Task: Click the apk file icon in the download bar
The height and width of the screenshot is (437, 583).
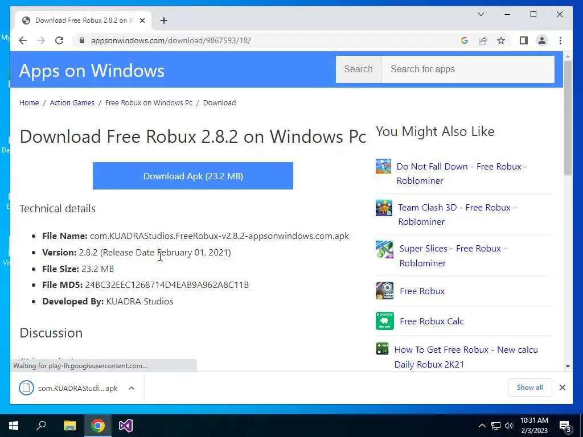Action: tap(26, 388)
